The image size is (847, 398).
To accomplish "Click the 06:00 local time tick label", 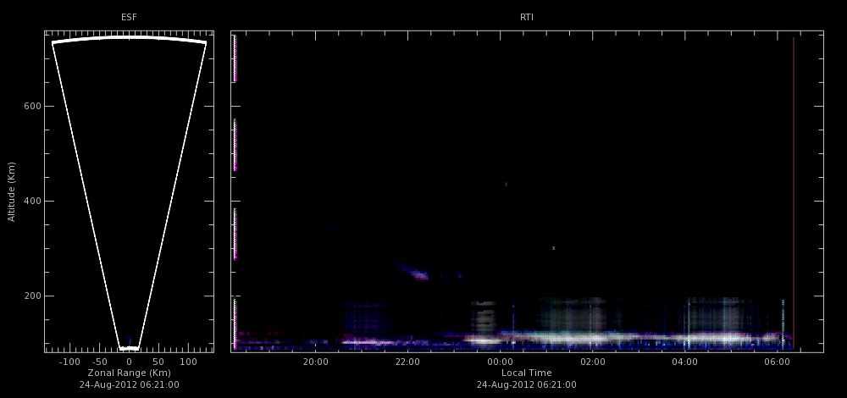I will (777, 362).
